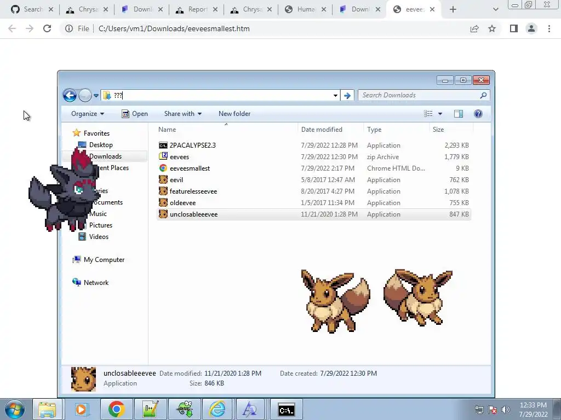Toggle the preview pane icon
The height and width of the screenshot is (420, 561).
459,114
